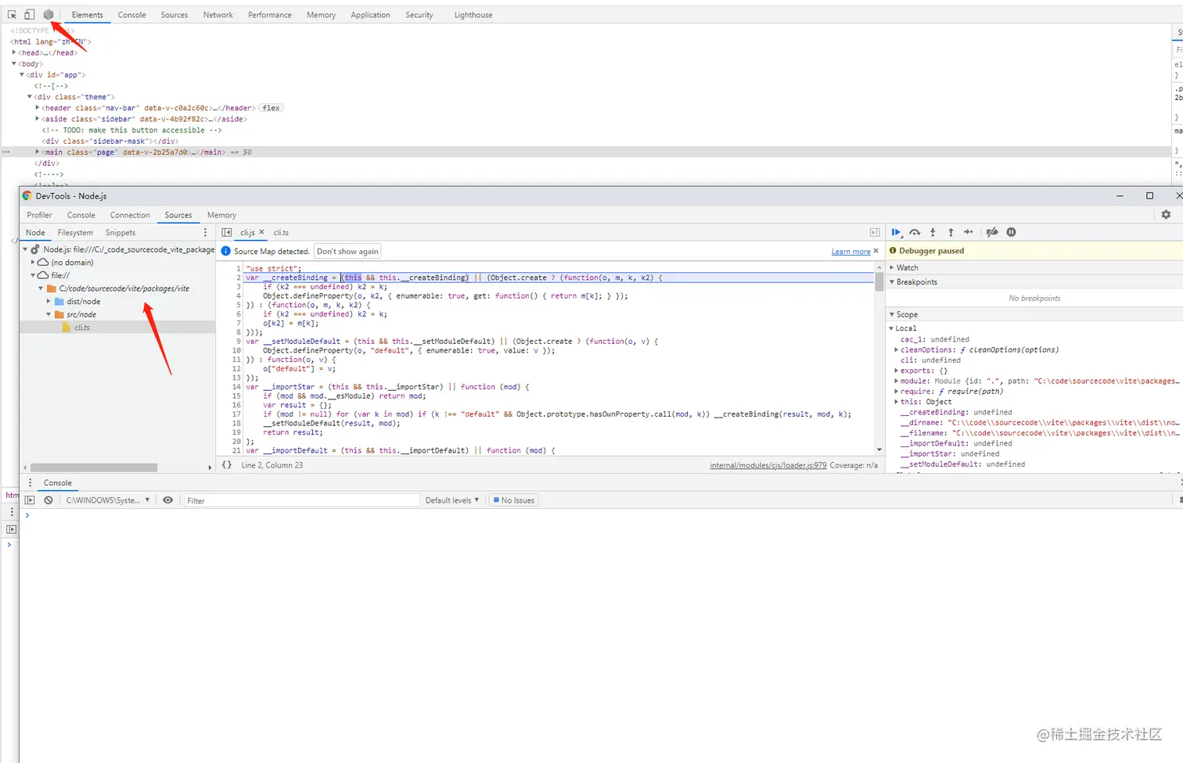
Task: Create live expression eye icon
Action: (x=167, y=500)
